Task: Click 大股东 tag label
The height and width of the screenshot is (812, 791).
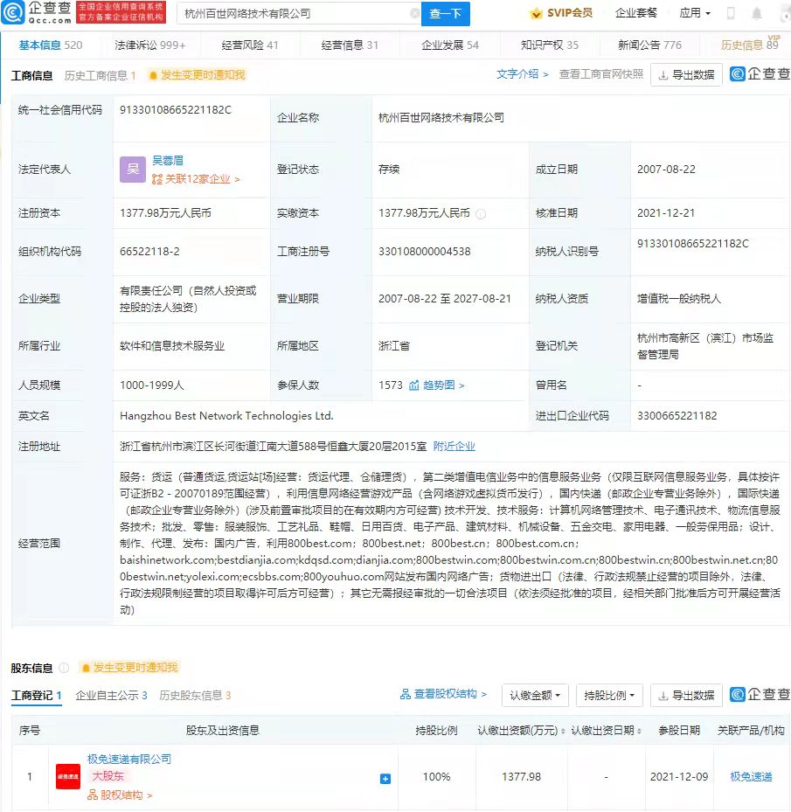Action: point(108,776)
